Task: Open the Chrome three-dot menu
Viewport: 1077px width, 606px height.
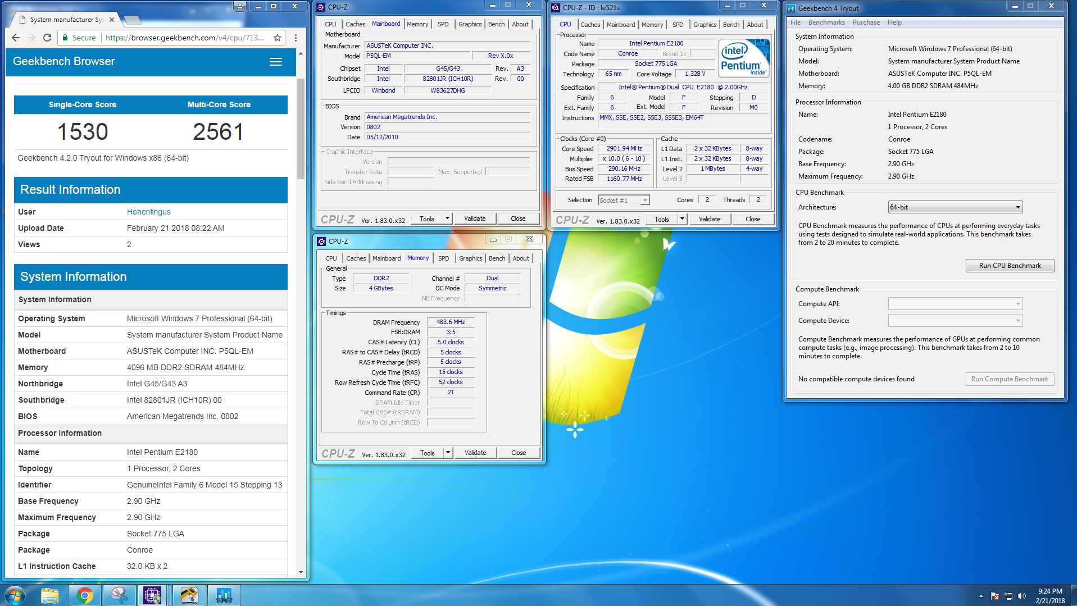Action: click(296, 38)
